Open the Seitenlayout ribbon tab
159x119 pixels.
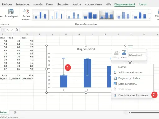tap(23, 4)
